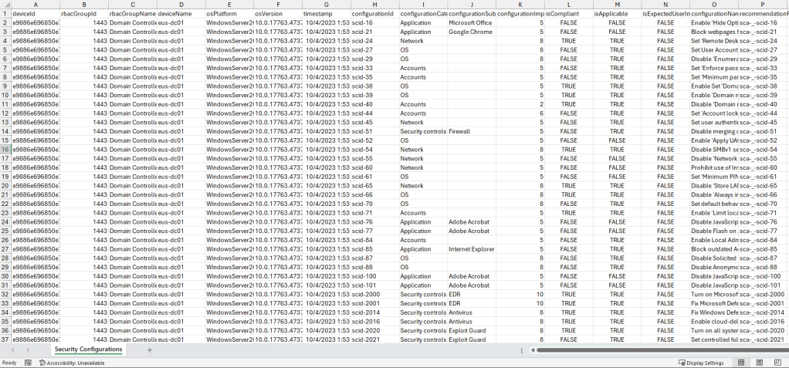Add a new sheet with plus icon

point(150,349)
